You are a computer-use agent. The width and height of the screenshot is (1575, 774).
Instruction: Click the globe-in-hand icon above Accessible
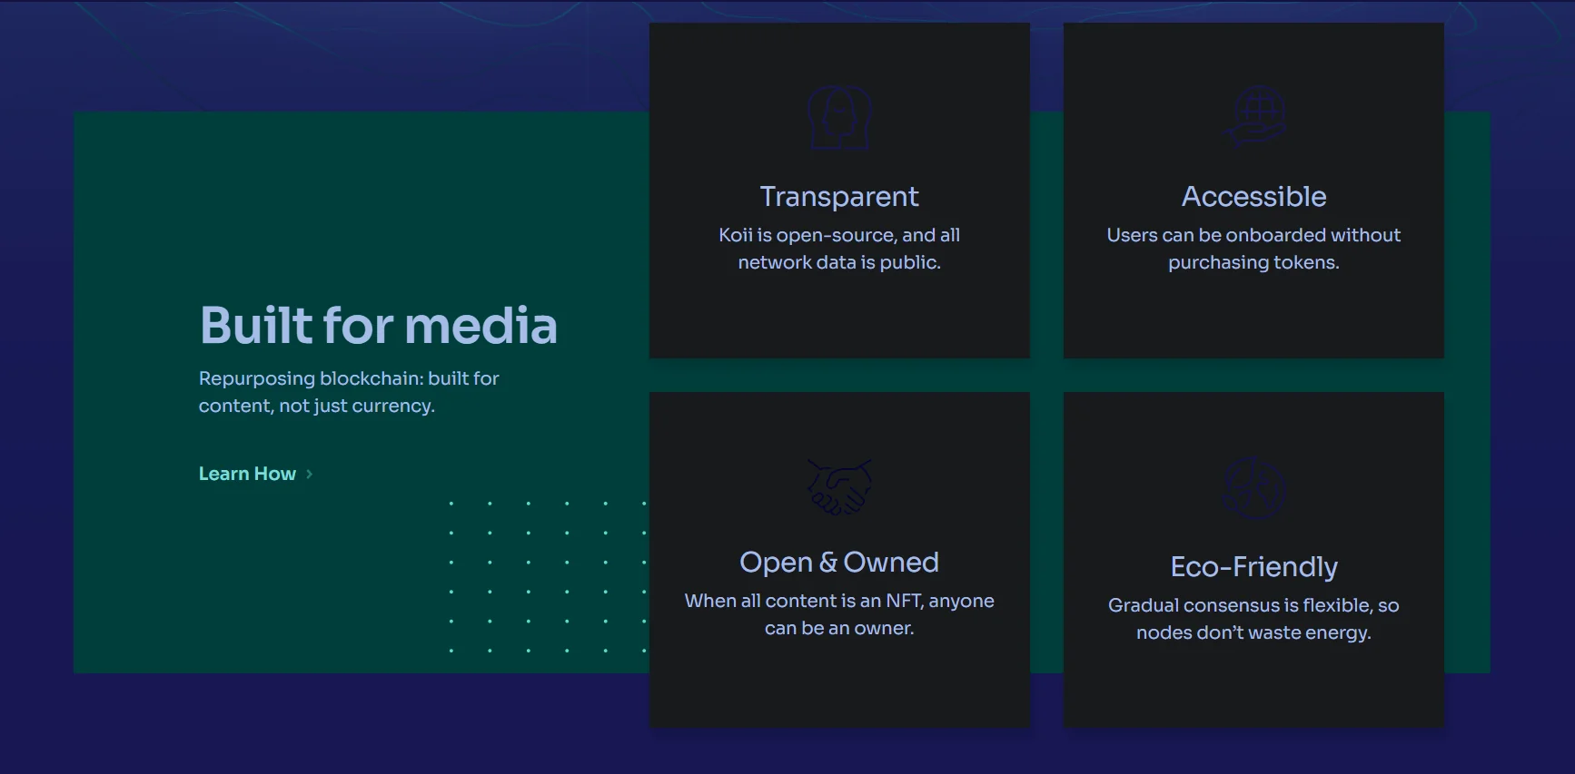pos(1254,117)
